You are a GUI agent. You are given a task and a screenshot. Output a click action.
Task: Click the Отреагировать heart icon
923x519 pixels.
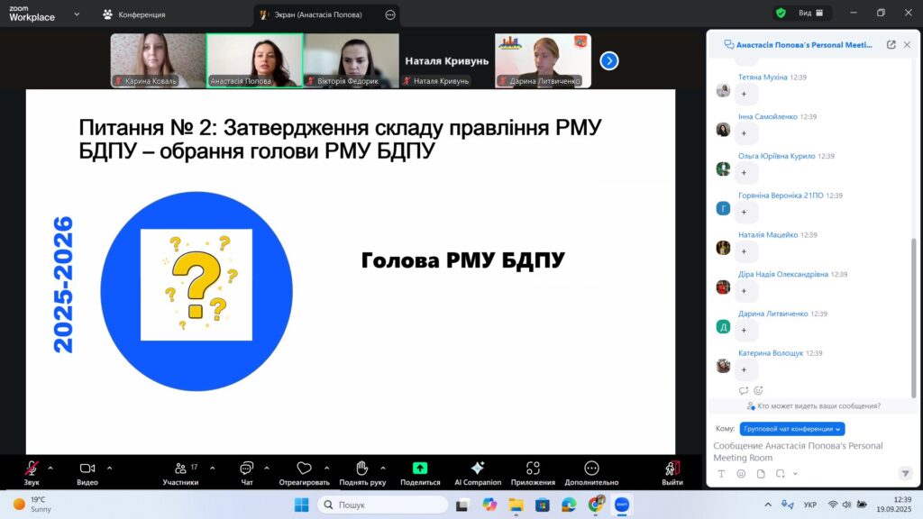pos(304,469)
